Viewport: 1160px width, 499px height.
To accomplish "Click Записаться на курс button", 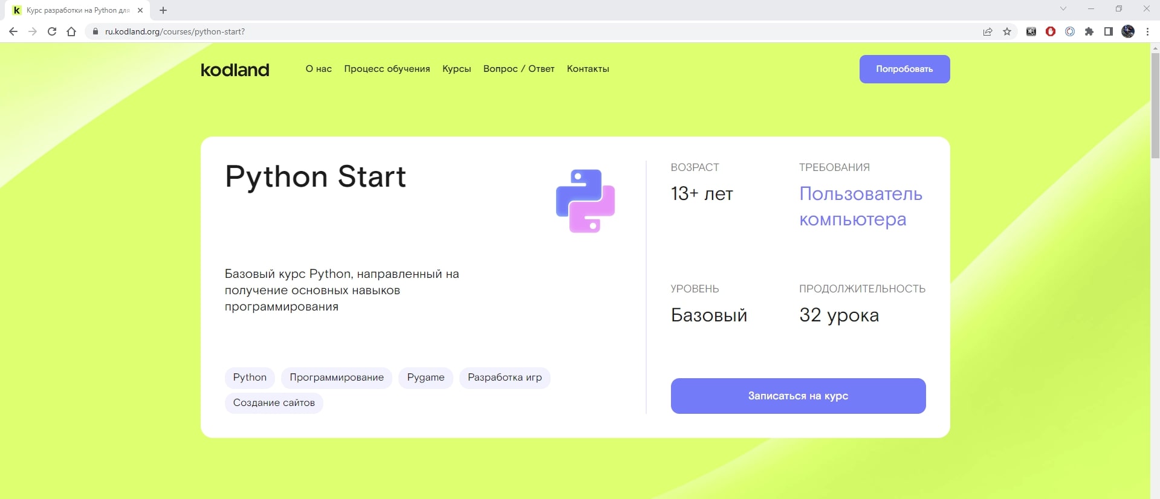I will (798, 396).
